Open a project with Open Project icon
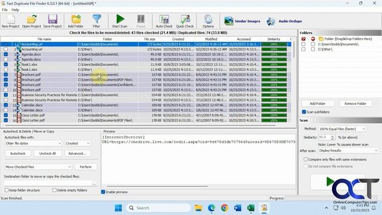 (32, 21)
